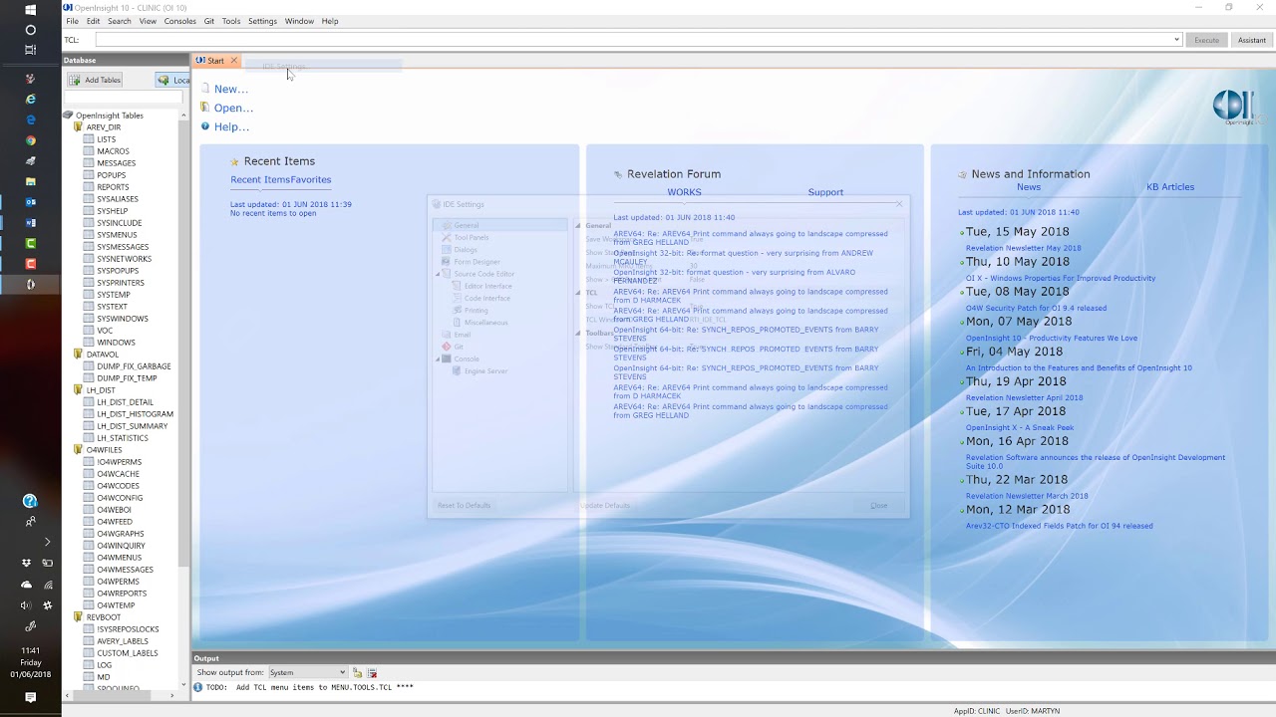Open the News link in News and Information
The width and height of the screenshot is (1276, 717).
(1029, 187)
